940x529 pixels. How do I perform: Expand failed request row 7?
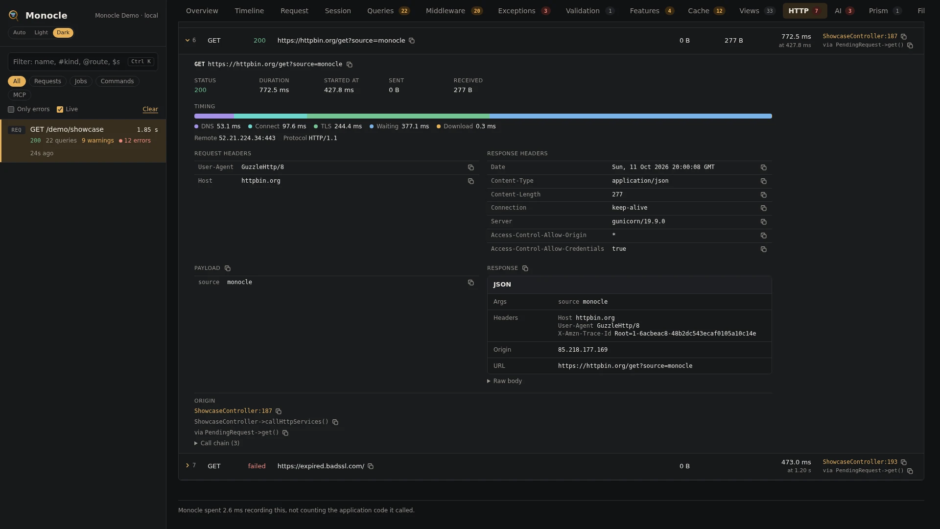pyautogui.click(x=188, y=465)
